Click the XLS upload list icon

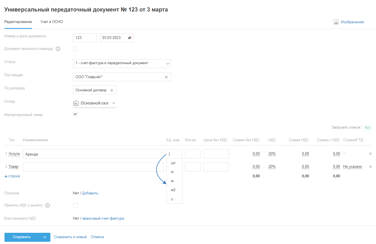[368, 127]
